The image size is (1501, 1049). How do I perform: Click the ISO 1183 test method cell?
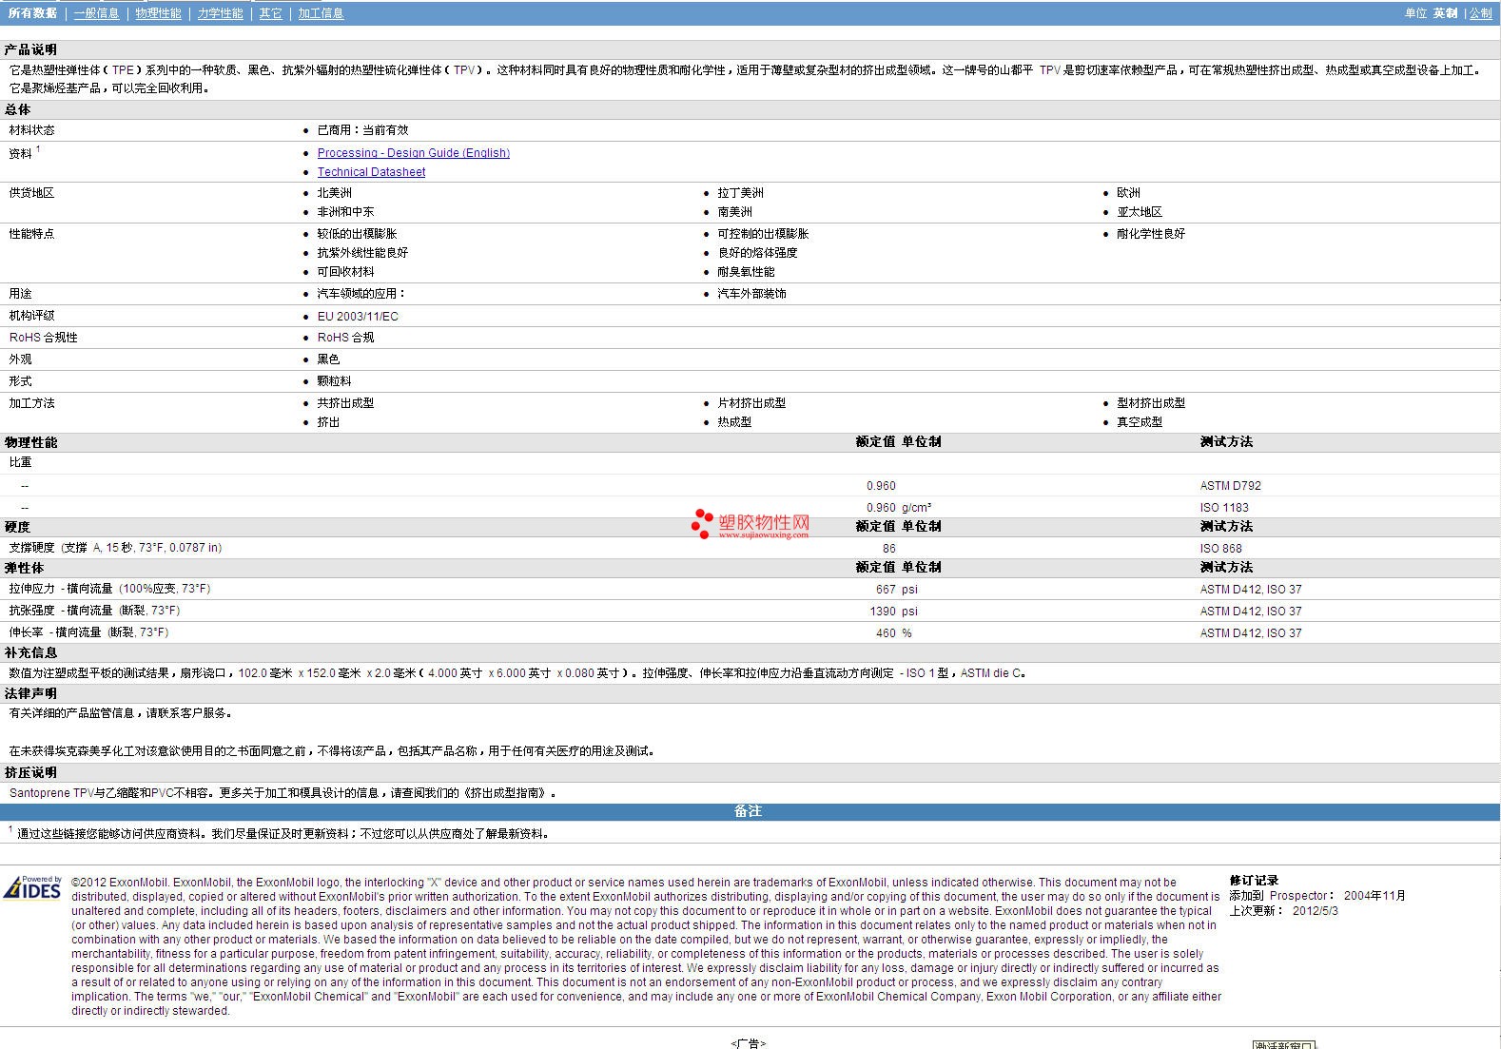1224,508
